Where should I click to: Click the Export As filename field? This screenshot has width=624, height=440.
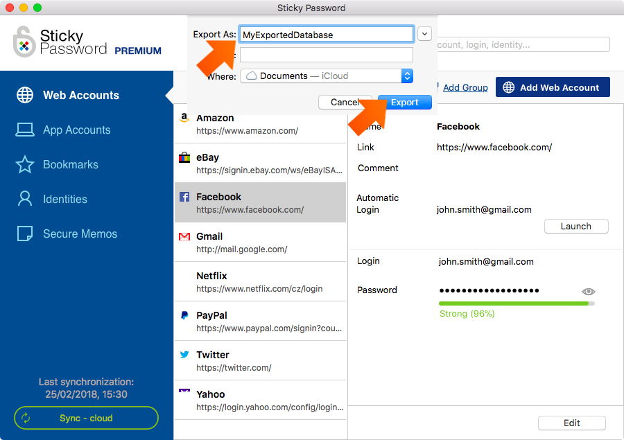pyautogui.click(x=327, y=35)
